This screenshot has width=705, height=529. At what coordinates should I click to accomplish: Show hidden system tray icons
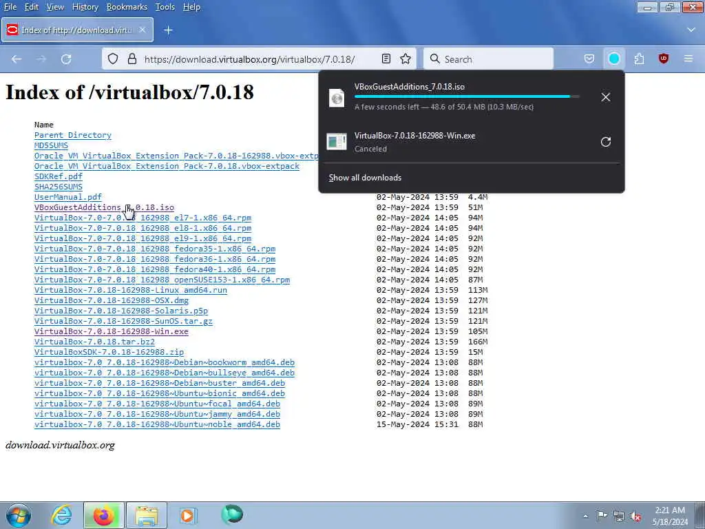pos(585,516)
